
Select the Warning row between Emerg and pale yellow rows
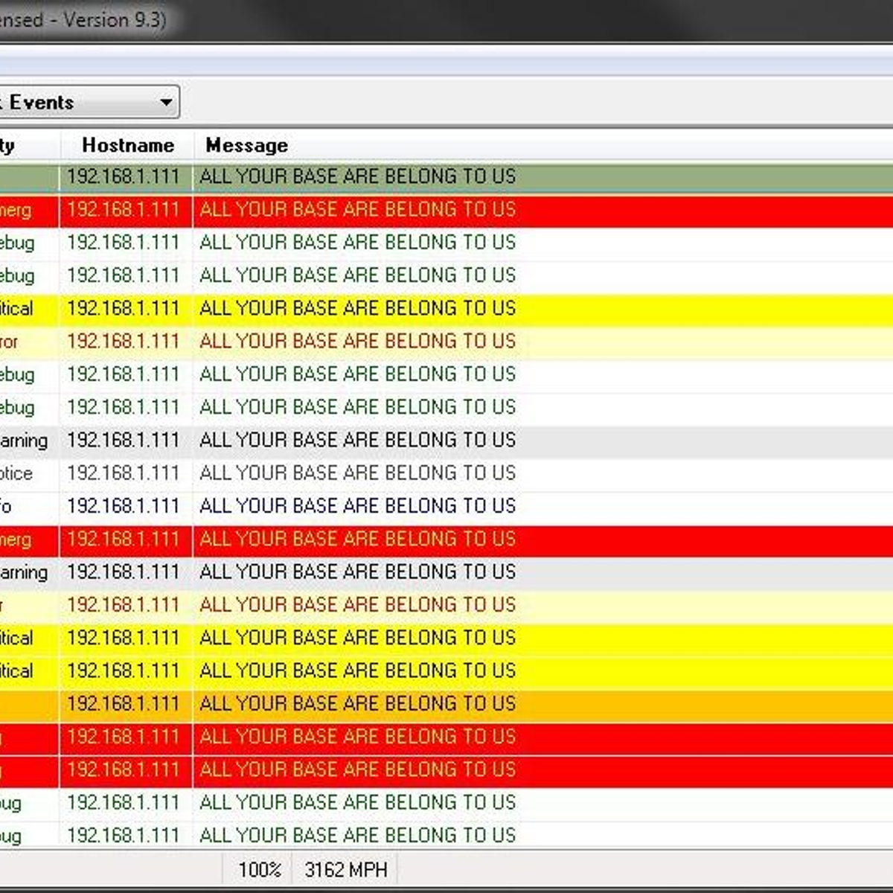pos(357,572)
